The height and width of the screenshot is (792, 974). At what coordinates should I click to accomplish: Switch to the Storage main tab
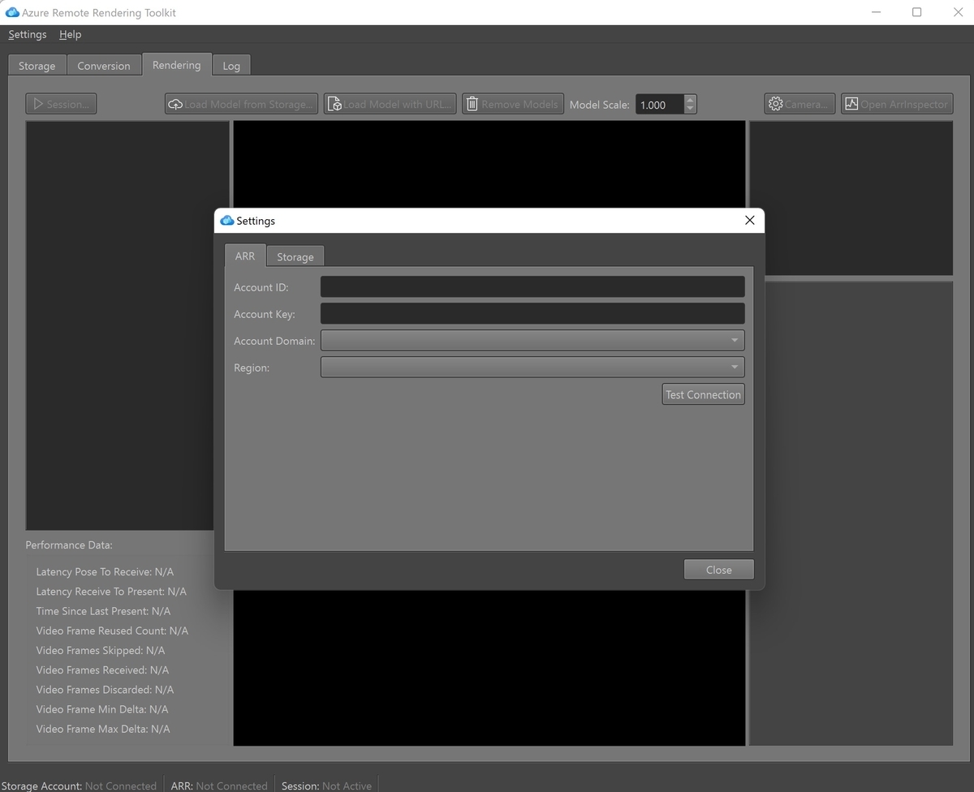(37, 66)
